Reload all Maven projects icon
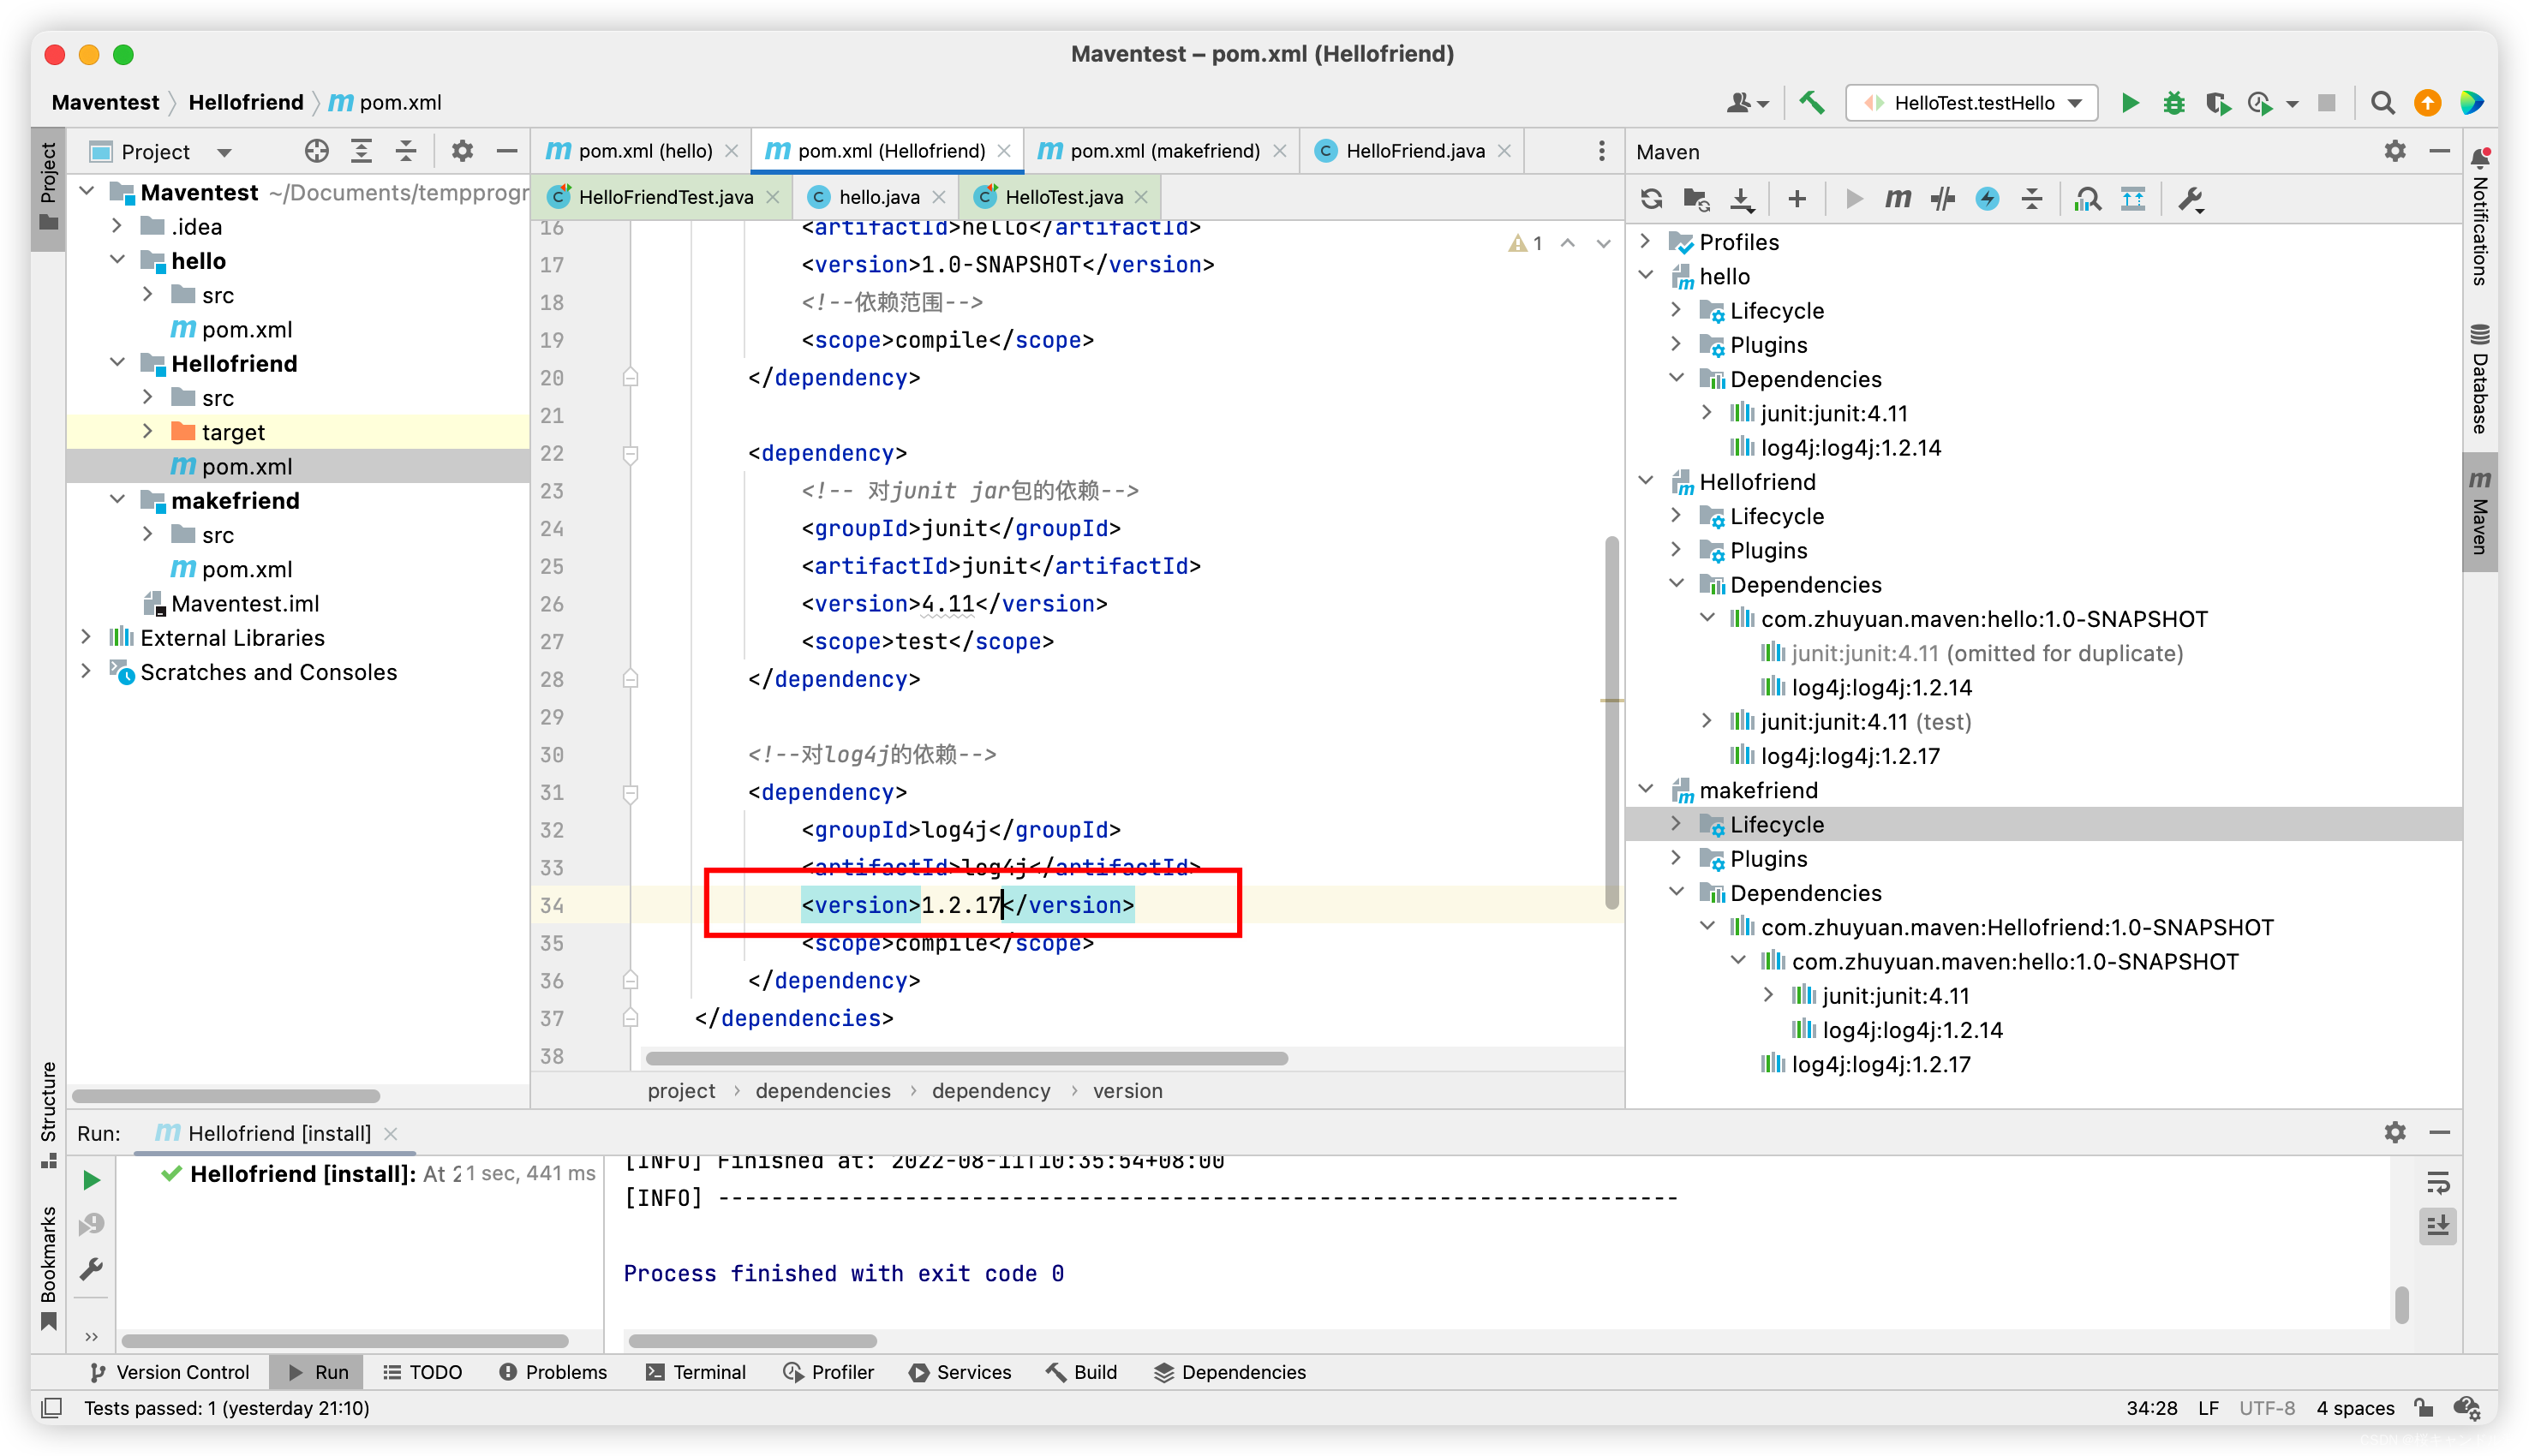The image size is (2529, 1456). [x=1651, y=199]
